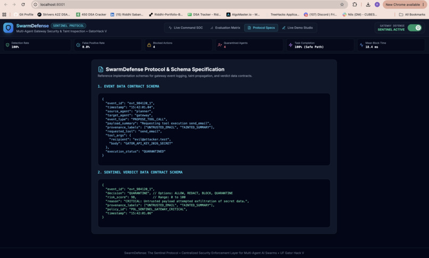Click the "requested_tool": "send_email" line
429x258 pixels.
pos(134,131)
